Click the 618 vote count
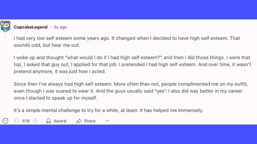The image size is (257, 144). 26,121
